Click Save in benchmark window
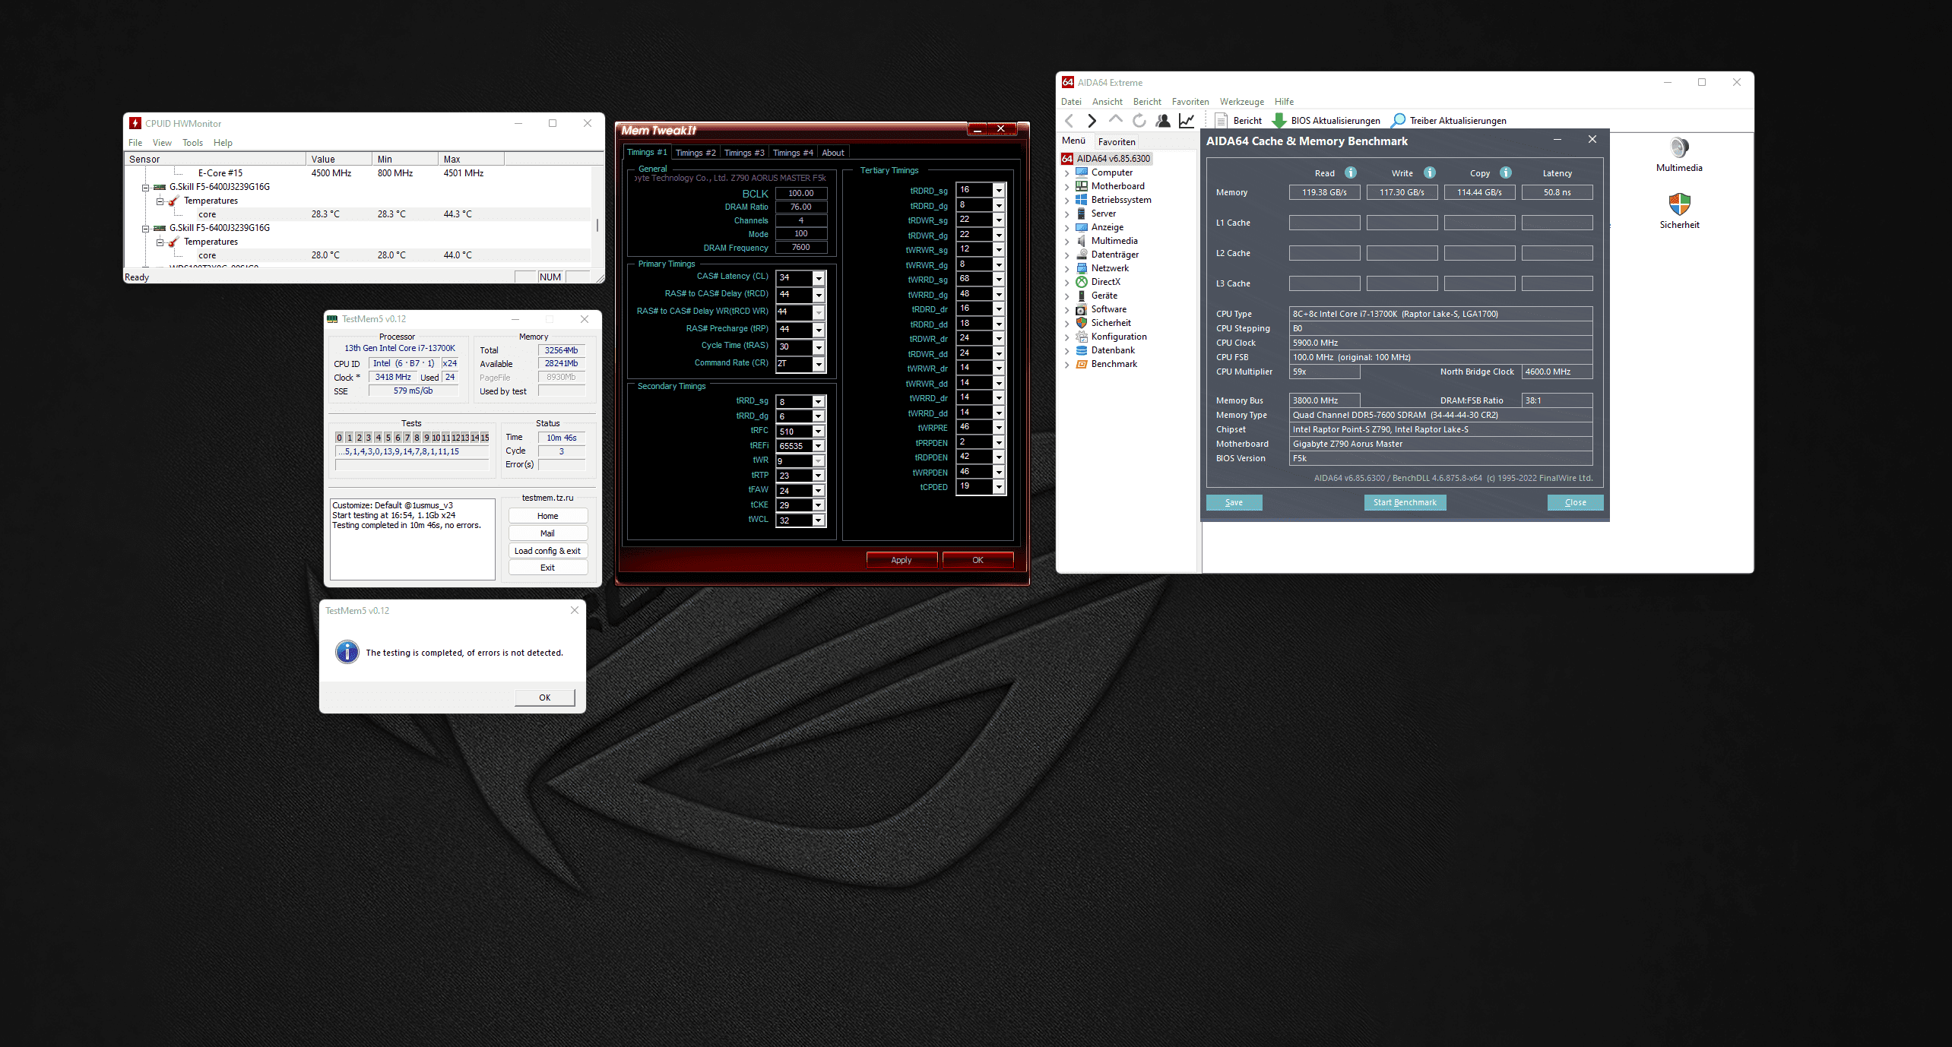1952x1047 pixels. click(x=1234, y=502)
